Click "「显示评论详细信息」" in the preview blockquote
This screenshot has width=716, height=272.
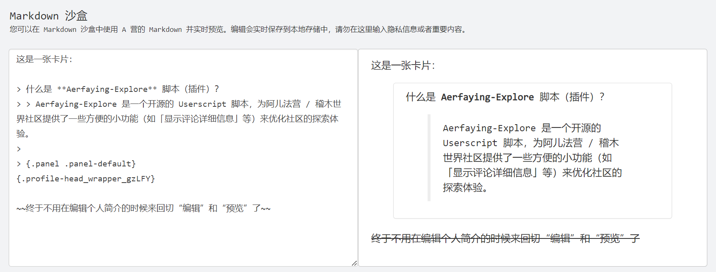click(x=491, y=173)
